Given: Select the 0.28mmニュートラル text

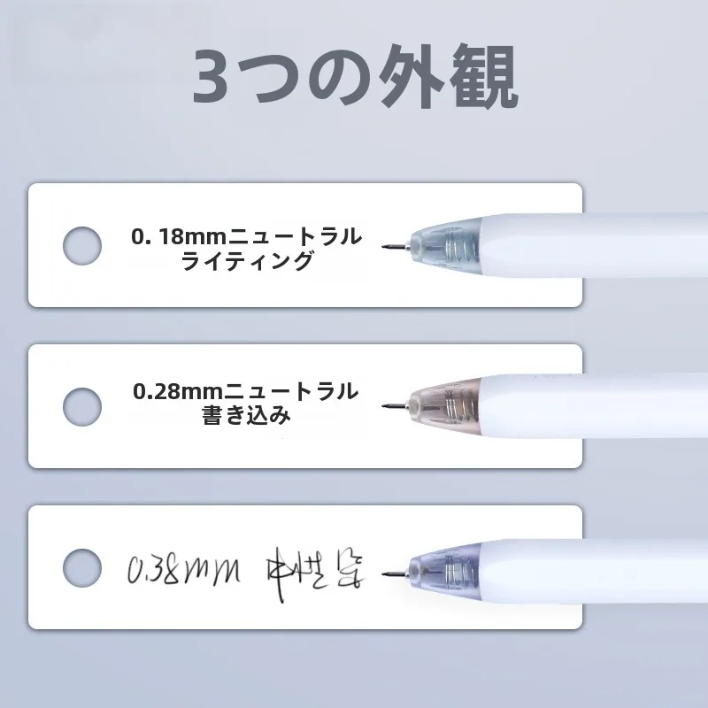Looking at the screenshot, I should (x=247, y=391).
